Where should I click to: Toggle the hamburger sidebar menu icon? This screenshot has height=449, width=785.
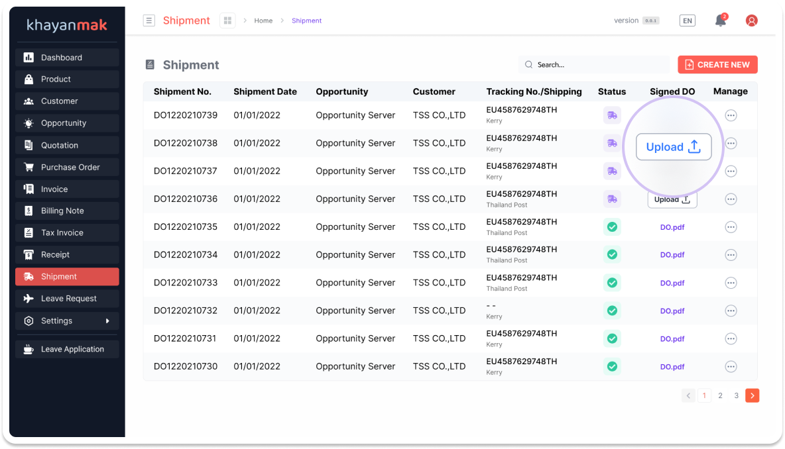coord(149,21)
